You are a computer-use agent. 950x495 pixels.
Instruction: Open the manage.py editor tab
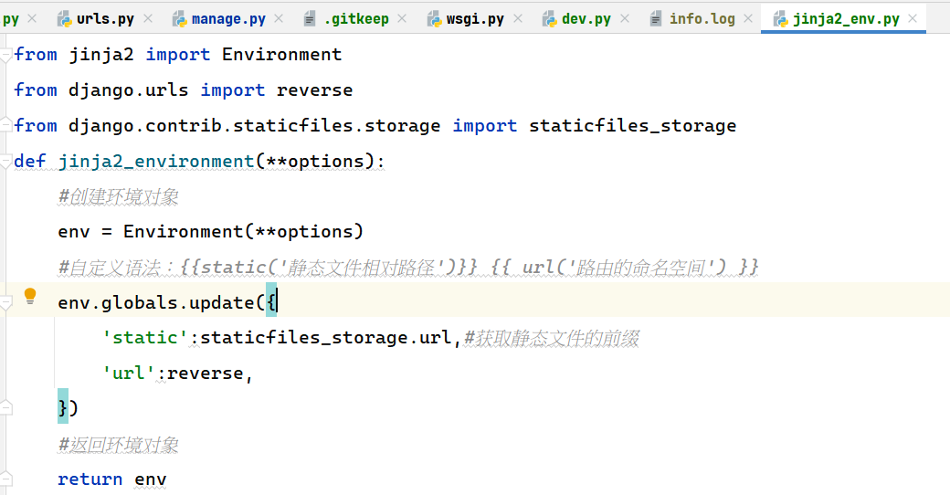click(228, 19)
